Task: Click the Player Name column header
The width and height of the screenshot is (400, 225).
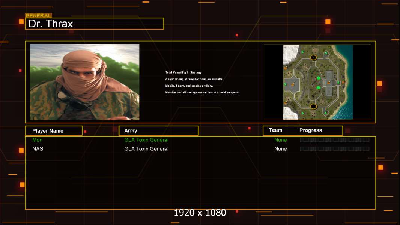Action: click(54, 131)
